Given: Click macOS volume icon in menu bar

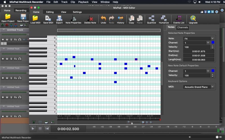Looking at the screenshot, I should pos(200,2).
